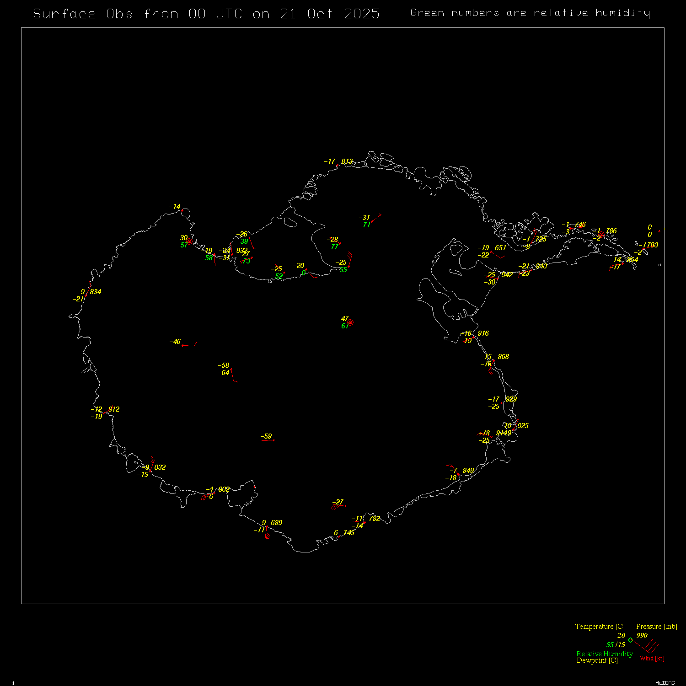Click the circled station marker near -30 and 57
The height and width of the screenshot is (686, 686).
[x=189, y=241]
